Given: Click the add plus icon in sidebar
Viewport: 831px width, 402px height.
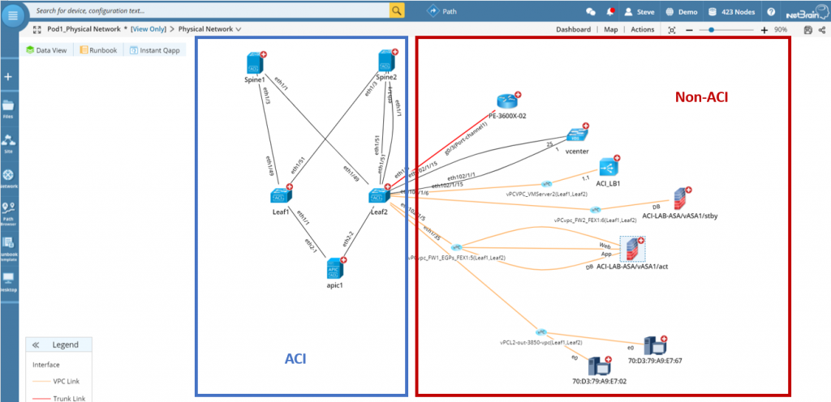Looking at the screenshot, I should coord(8,77).
